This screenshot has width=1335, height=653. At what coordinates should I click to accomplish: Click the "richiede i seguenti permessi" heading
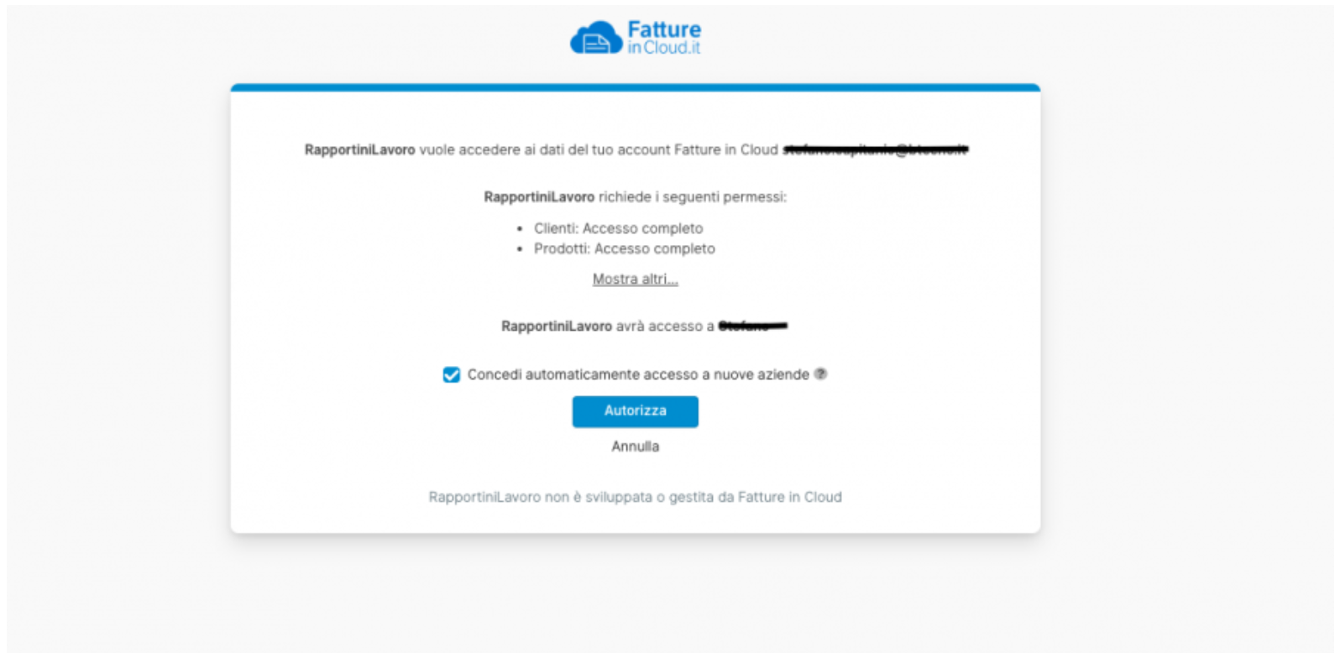(692, 197)
